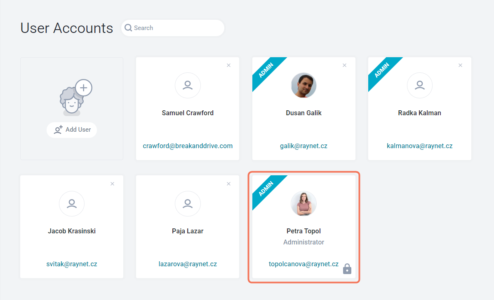Click Jacob Krasinski's placeholder avatar icon
This screenshot has height=300, width=494.
click(x=72, y=203)
